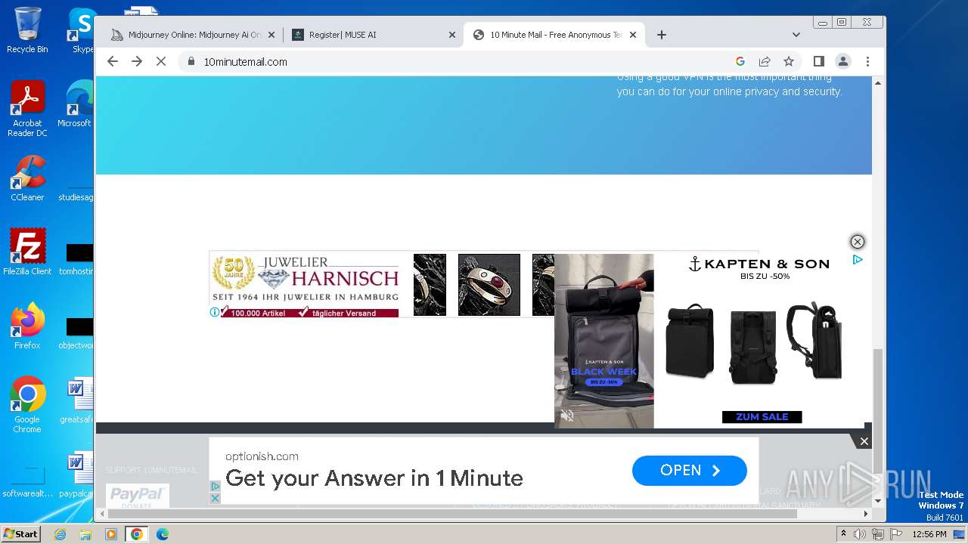Open Google Chrome desktop shortcut
This screenshot has width=968, height=544.
27,405
